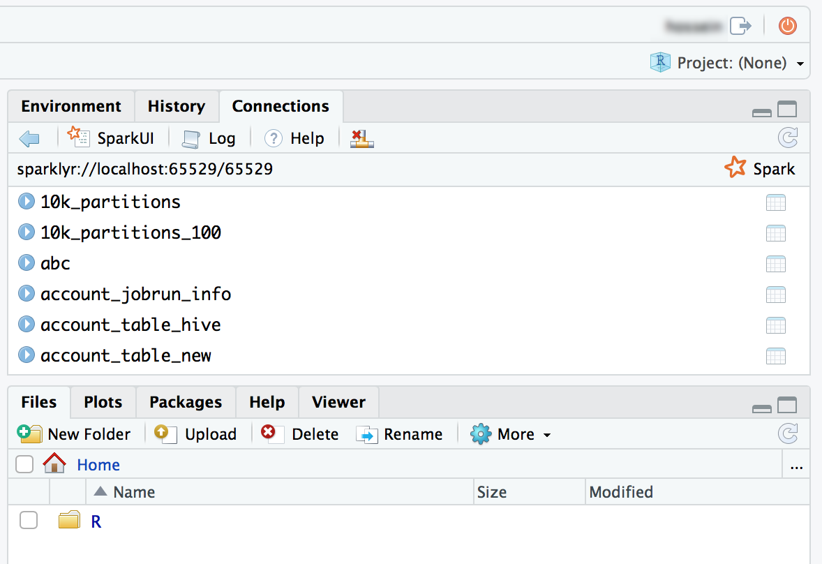Image resolution: width=822 pixels, height=564 pixels.
Task: Switch to the Packages tab
Action: (x=186, y=402)
